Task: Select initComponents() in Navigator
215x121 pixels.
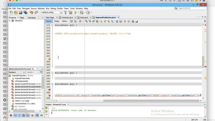Action: pos(21,81)
